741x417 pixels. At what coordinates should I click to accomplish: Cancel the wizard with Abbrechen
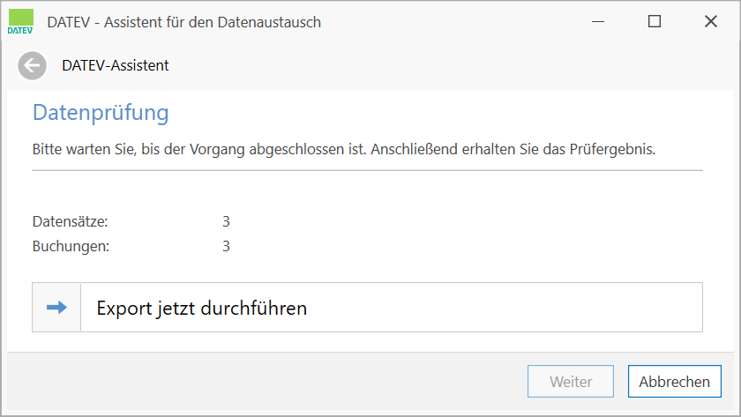(x=674, y=382)
